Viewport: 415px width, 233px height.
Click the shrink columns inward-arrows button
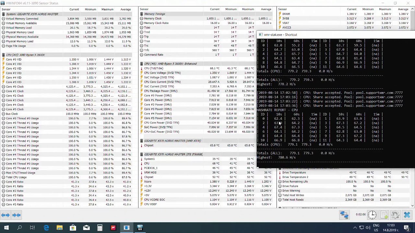[17, 215]
